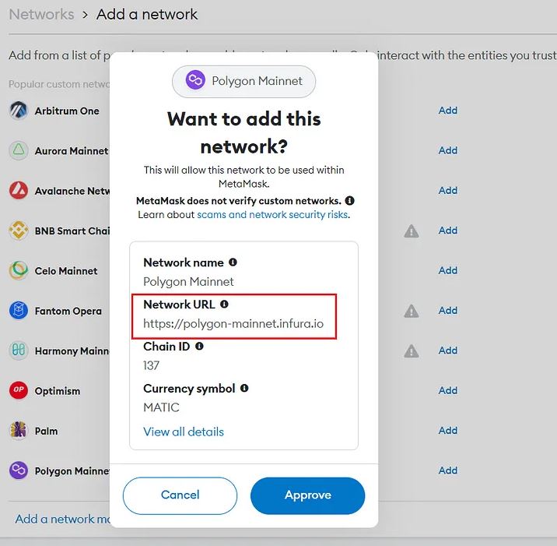
Task: Add the Optimism network
Action: pos(447,390)
